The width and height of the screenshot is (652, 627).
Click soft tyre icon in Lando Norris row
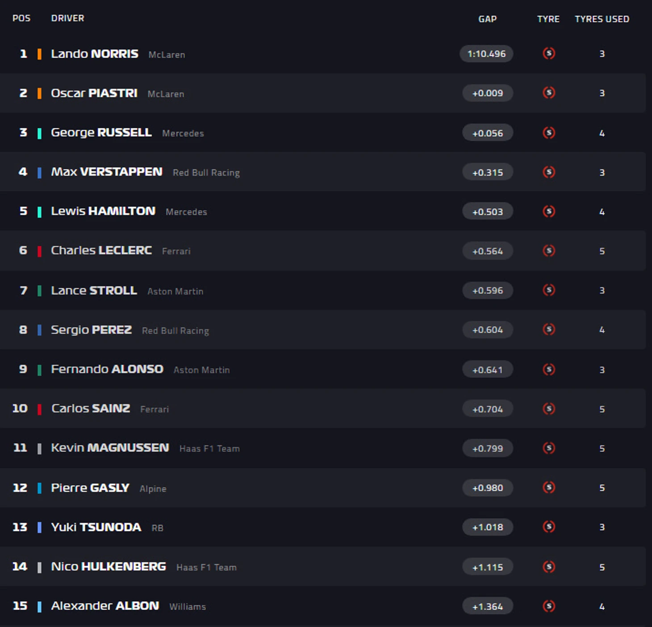tap(549, 54)
